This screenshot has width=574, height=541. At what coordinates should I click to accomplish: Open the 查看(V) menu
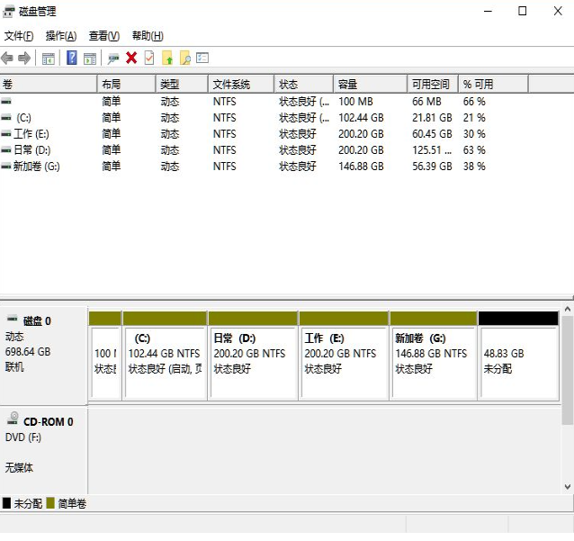click(x=103, y=36)
